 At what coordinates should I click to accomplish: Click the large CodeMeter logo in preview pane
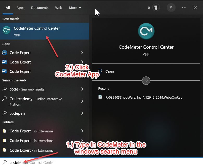point(146,31)
